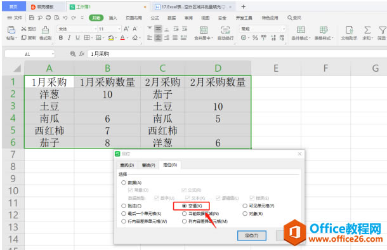Open the font size dropdown
Screen dimensions: 387x250
click(x=119, y=29)
